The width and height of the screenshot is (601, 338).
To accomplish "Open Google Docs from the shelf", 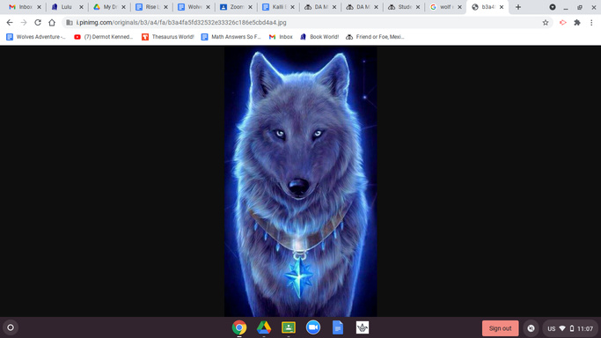I will [338, 327].
